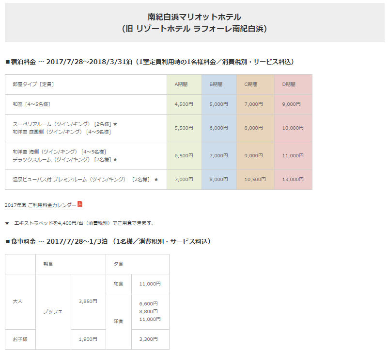Click the 朝食 header in meal table
388x353 pixels.
point(48,264)
